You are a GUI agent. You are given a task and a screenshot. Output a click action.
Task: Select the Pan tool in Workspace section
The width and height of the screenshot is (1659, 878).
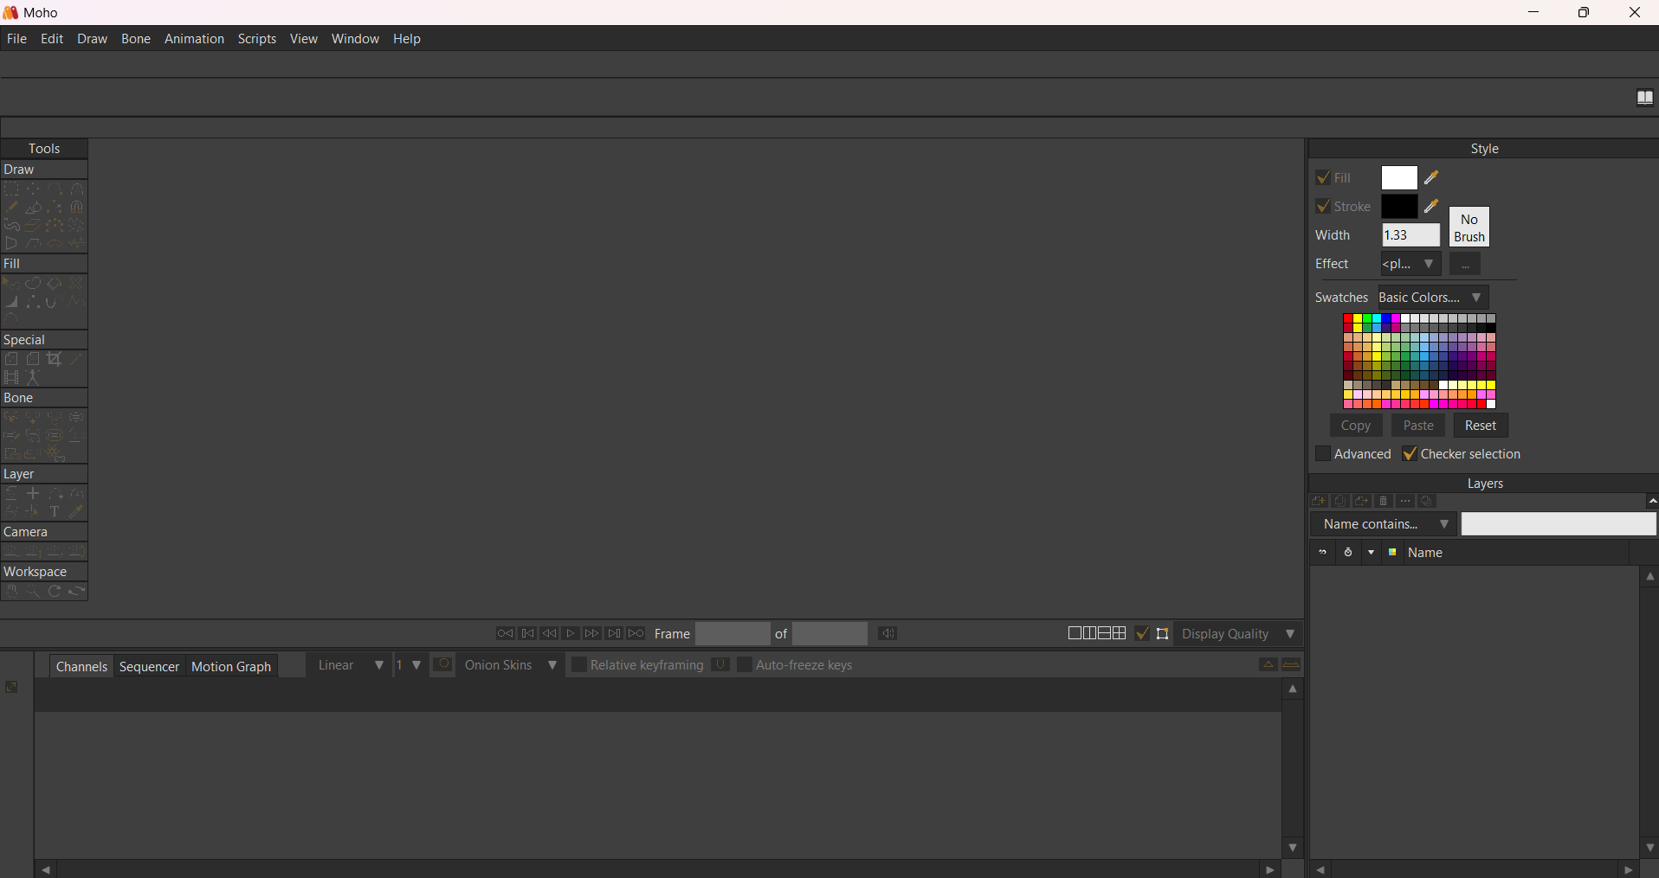click(12, 592)
